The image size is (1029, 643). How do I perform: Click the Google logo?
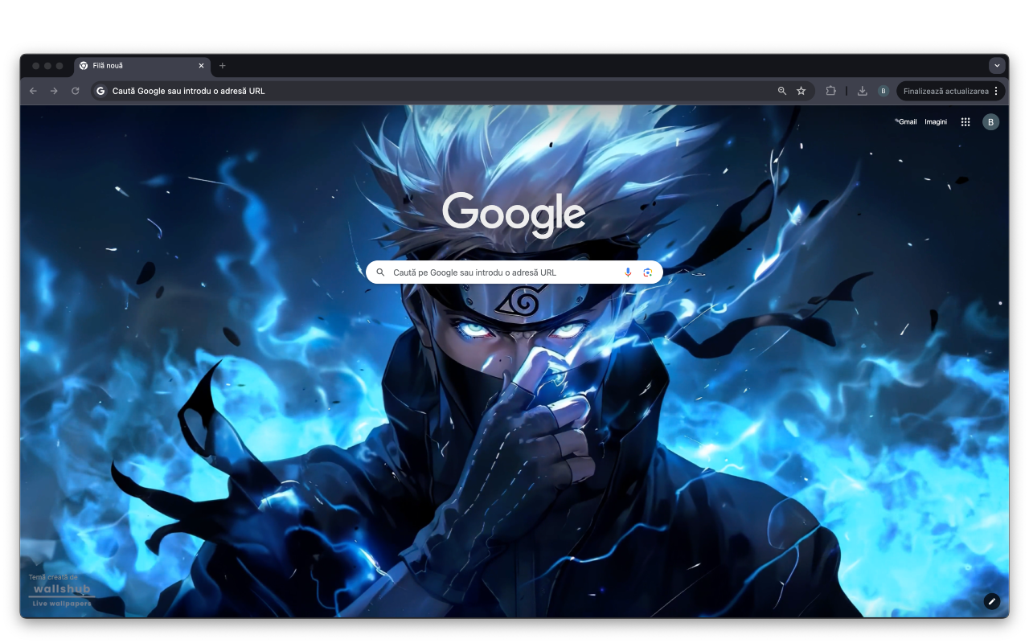pyautogui.click(x=514, y=215)
